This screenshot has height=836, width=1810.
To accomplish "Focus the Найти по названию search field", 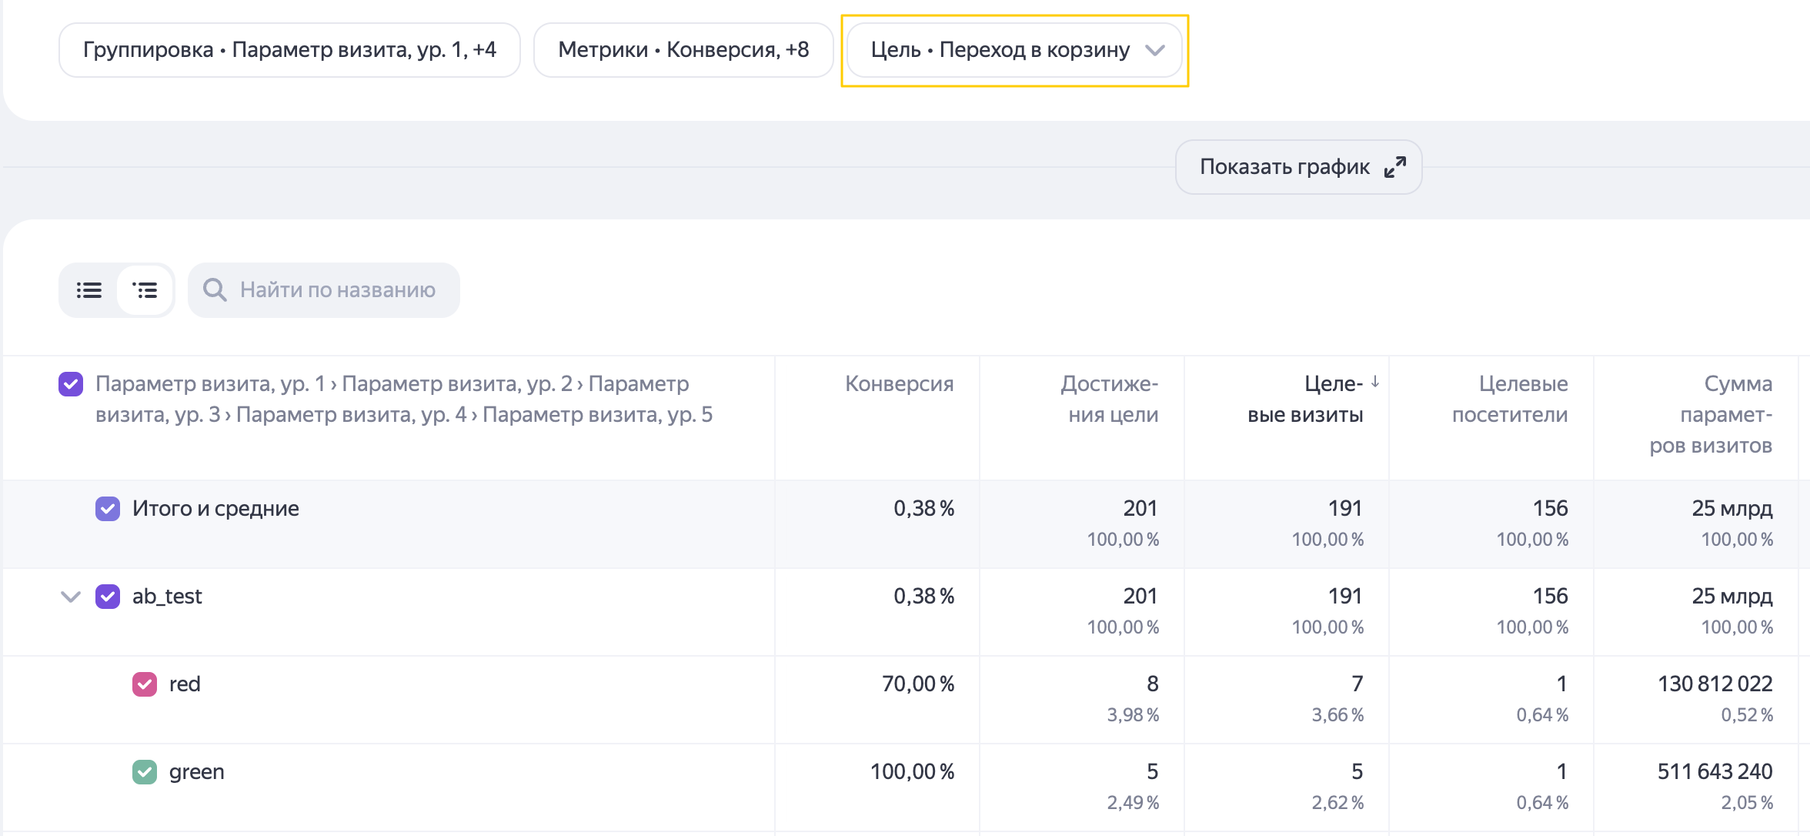I will click(x=324, y=290).
